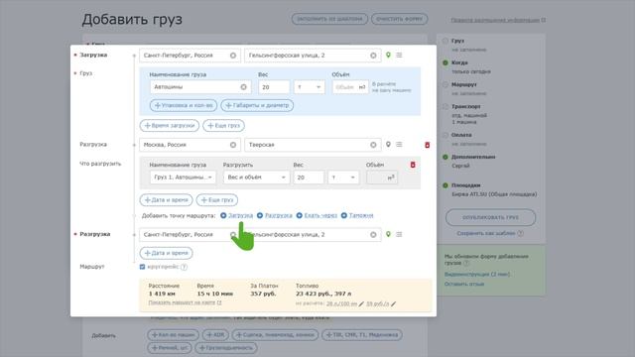The height and width of the screenshot is (357, 635).
Task: Clear the Гельсингфорсская улица loading address
Action: (373, 56)
